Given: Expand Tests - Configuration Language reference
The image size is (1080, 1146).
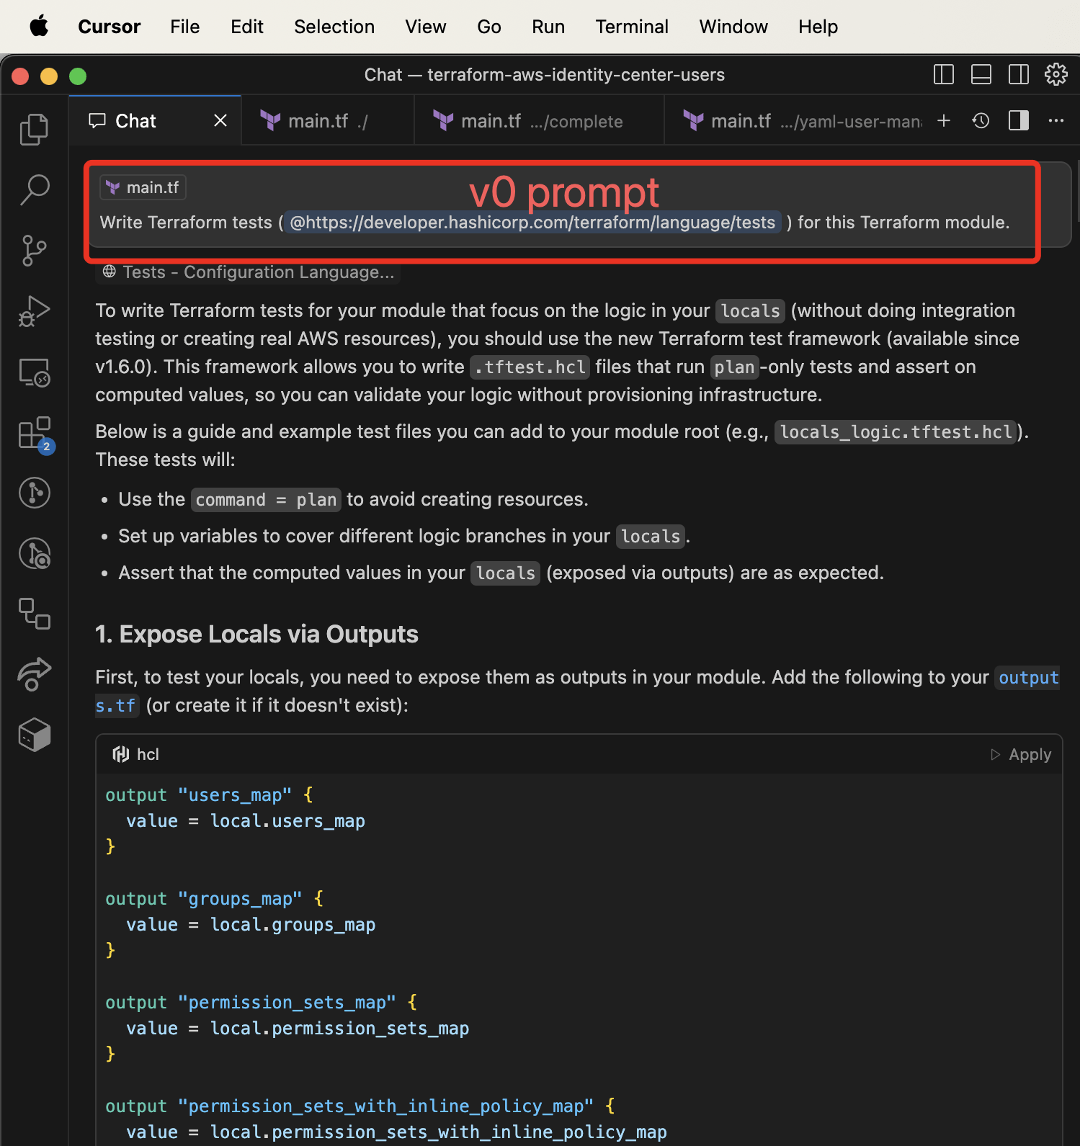Looking at the screenshot, I should click(x=249, y=272).
